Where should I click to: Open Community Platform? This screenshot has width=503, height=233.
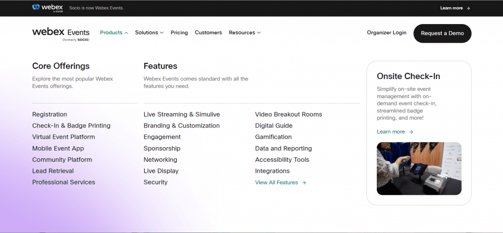pyautogui.click(x=62, y=159)
